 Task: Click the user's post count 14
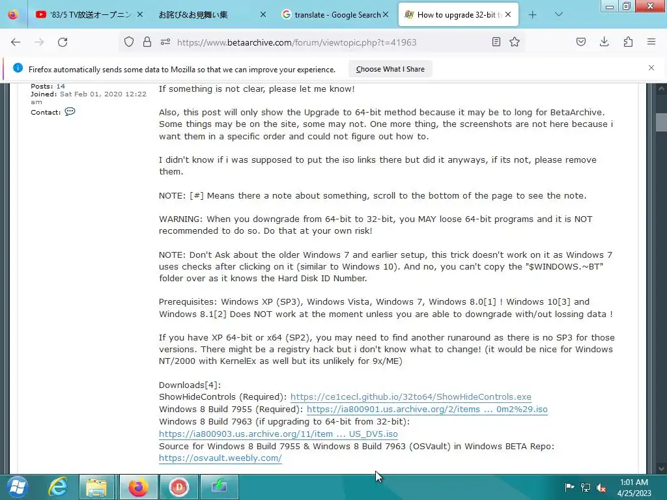pyautogui.click(x=61, y=87)
